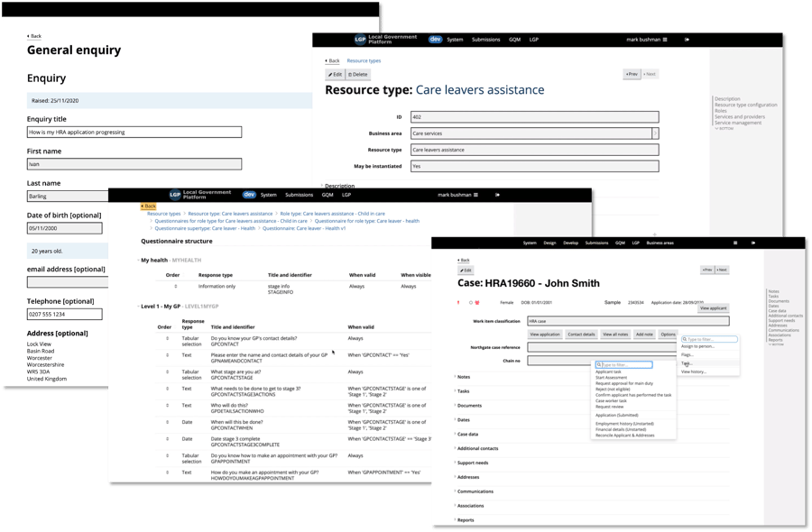
Task: Click logout icon in Questionnaire window header
Action: pos(497,195)
